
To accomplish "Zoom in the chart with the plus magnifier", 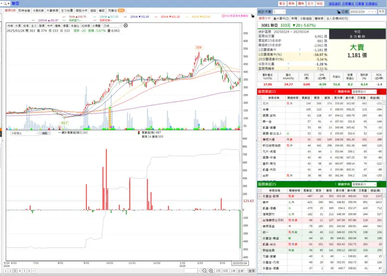I will 211,271.
